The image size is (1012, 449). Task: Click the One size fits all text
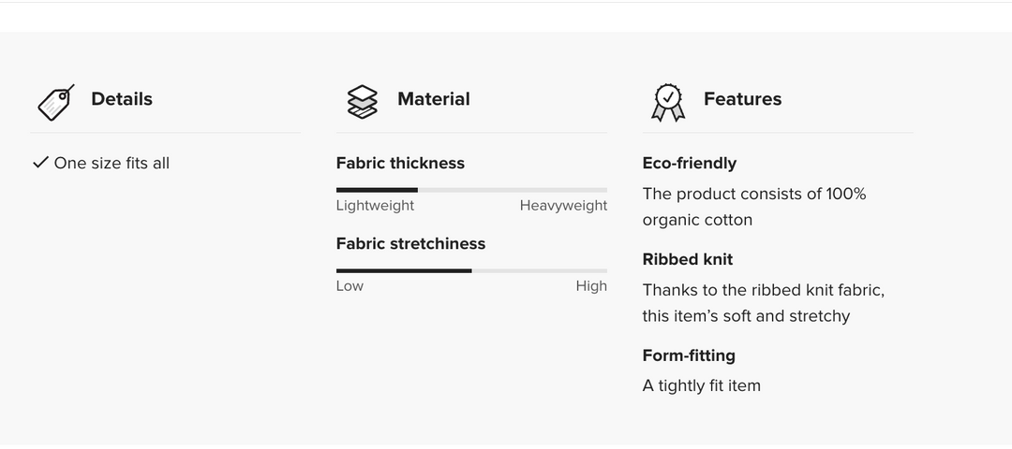[112, 163]
